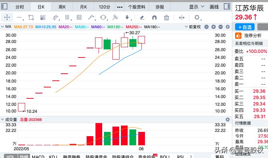Open the 前复权 adjustment dropdown

(193, 27)
